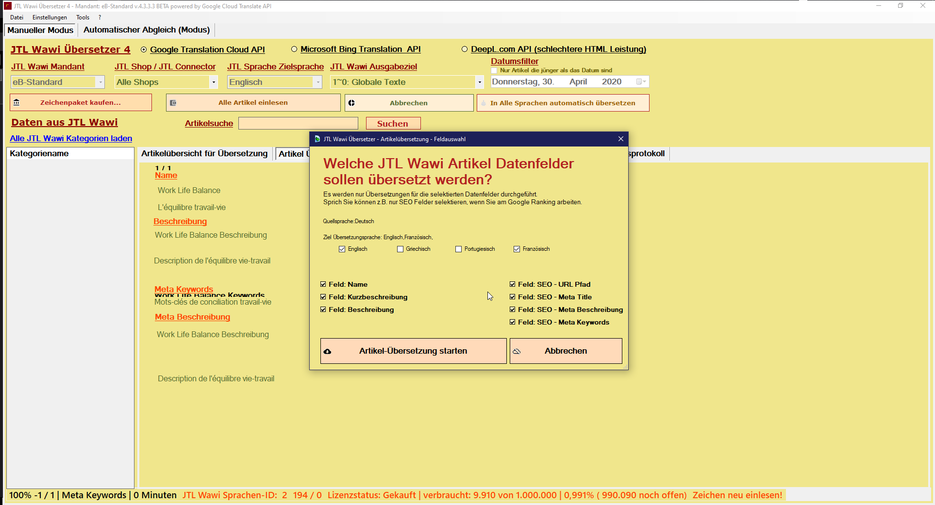Viewport: 935px width, 505px height.
Task: Click the cloud icon on Artikel-Übersetzung starten
Action: (x=328, y=351)
